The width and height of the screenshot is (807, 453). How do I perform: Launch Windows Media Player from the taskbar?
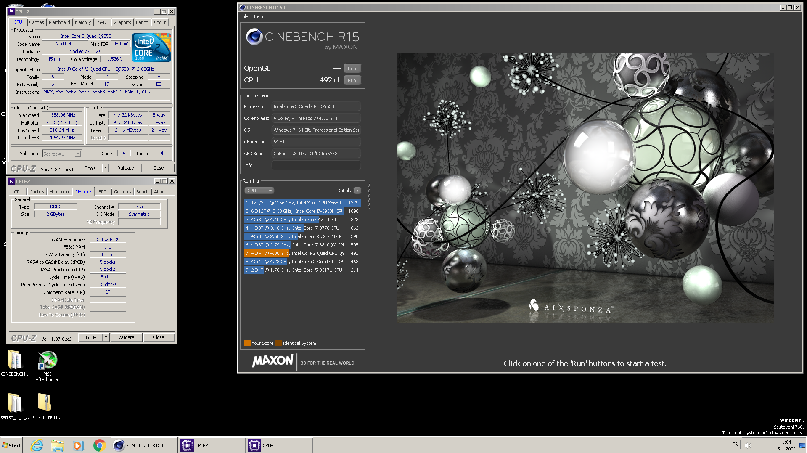click(x=78, y=445)
